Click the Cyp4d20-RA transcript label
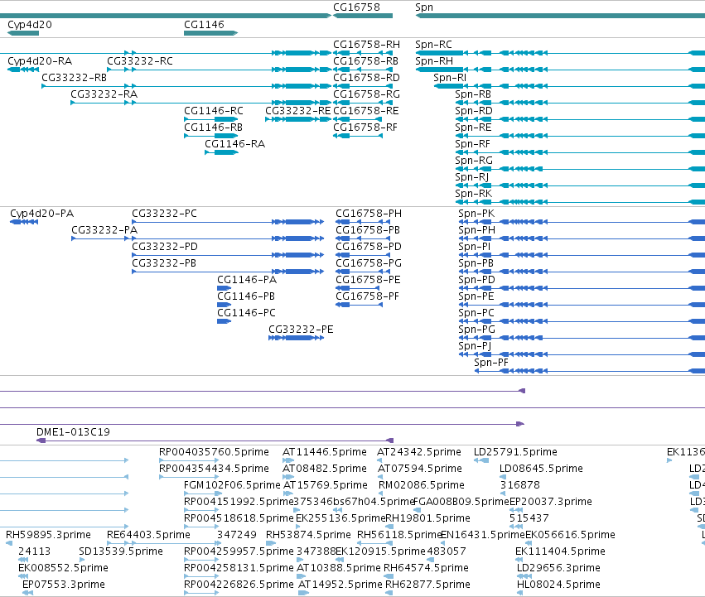 click(x=40, y=61)
